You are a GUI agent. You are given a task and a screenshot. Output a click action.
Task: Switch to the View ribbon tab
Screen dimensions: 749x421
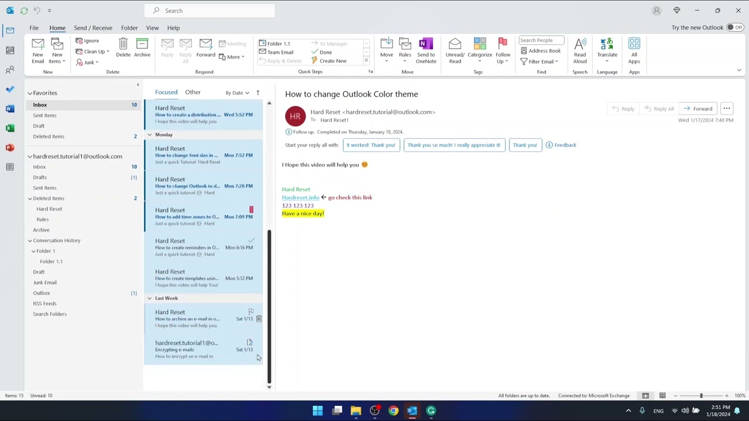[152, 27]
